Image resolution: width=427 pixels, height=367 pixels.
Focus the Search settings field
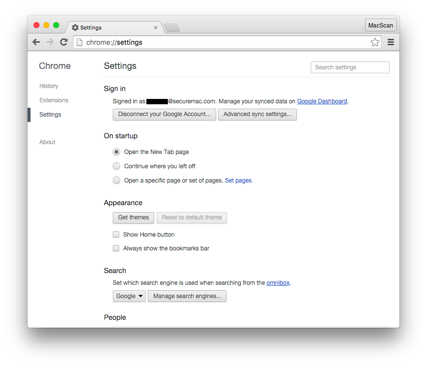(350, 67)
